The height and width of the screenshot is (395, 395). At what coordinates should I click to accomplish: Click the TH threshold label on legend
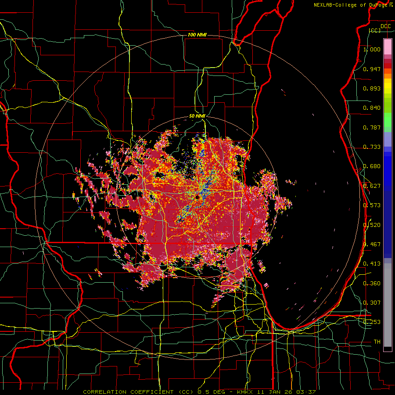click(377, 341)
